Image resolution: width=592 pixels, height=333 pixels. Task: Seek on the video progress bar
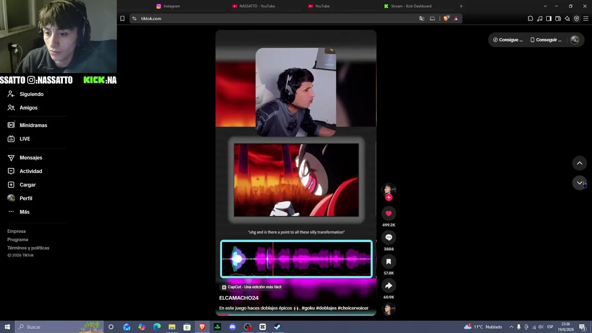click(296, 315)
